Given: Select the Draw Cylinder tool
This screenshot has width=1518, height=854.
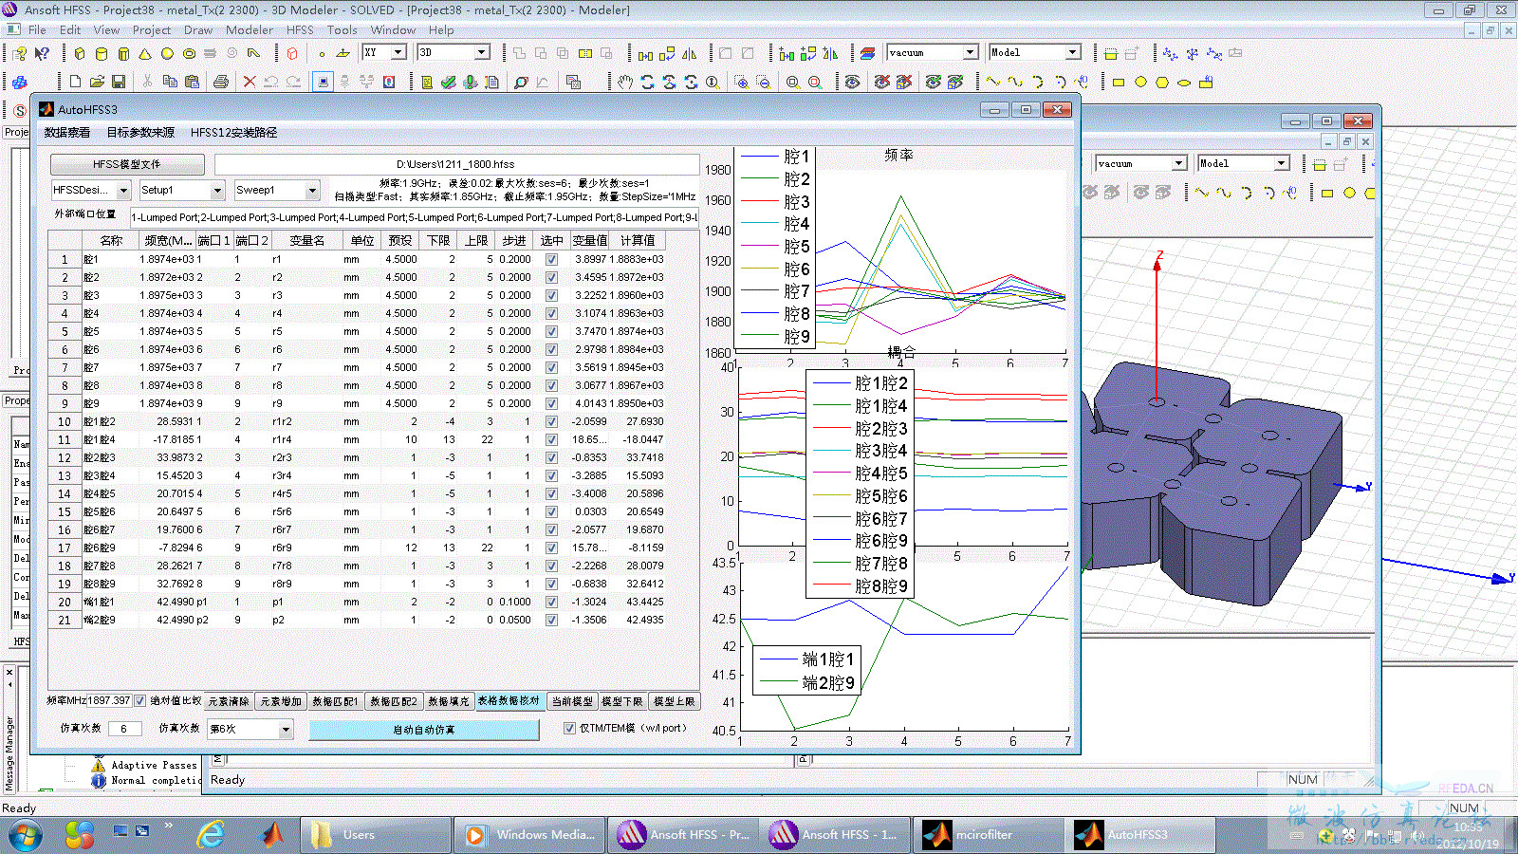Looking at the screenshot, I should pos(101,54).
